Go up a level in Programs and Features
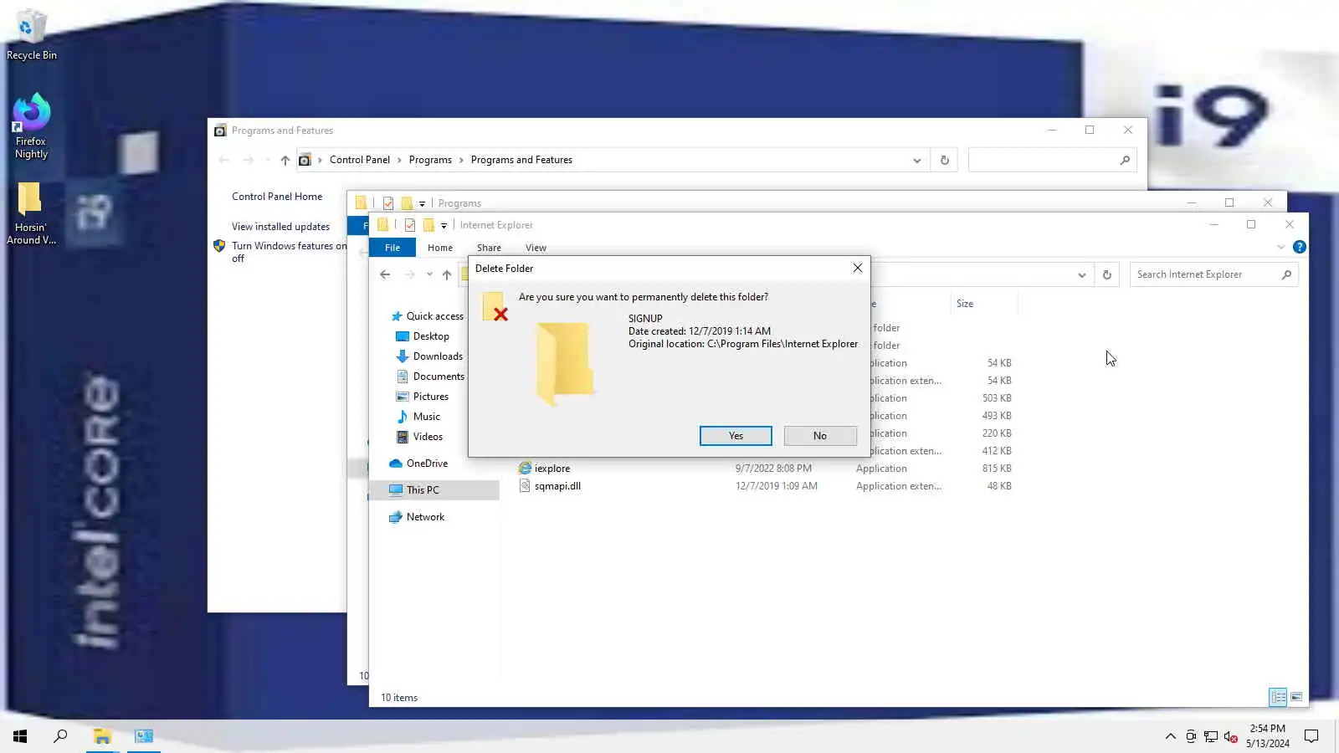1339x753 pixels. (x=285, y=160)
